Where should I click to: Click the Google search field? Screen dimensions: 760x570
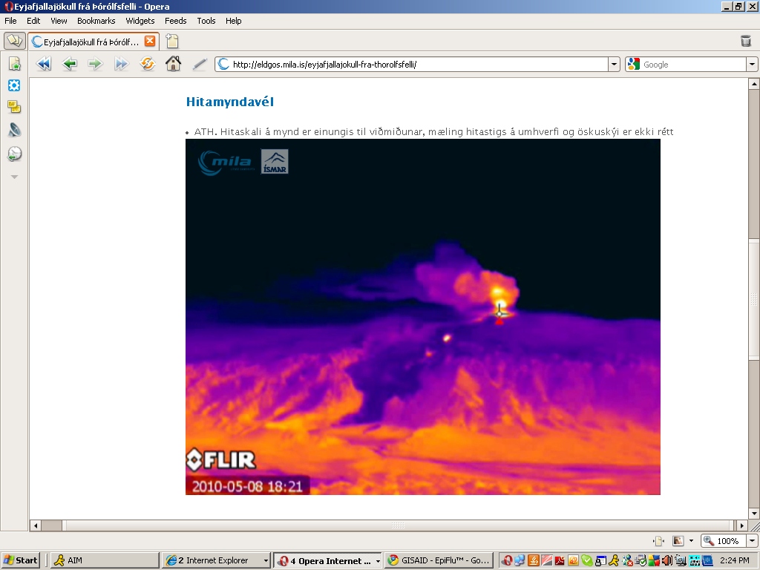686,65
